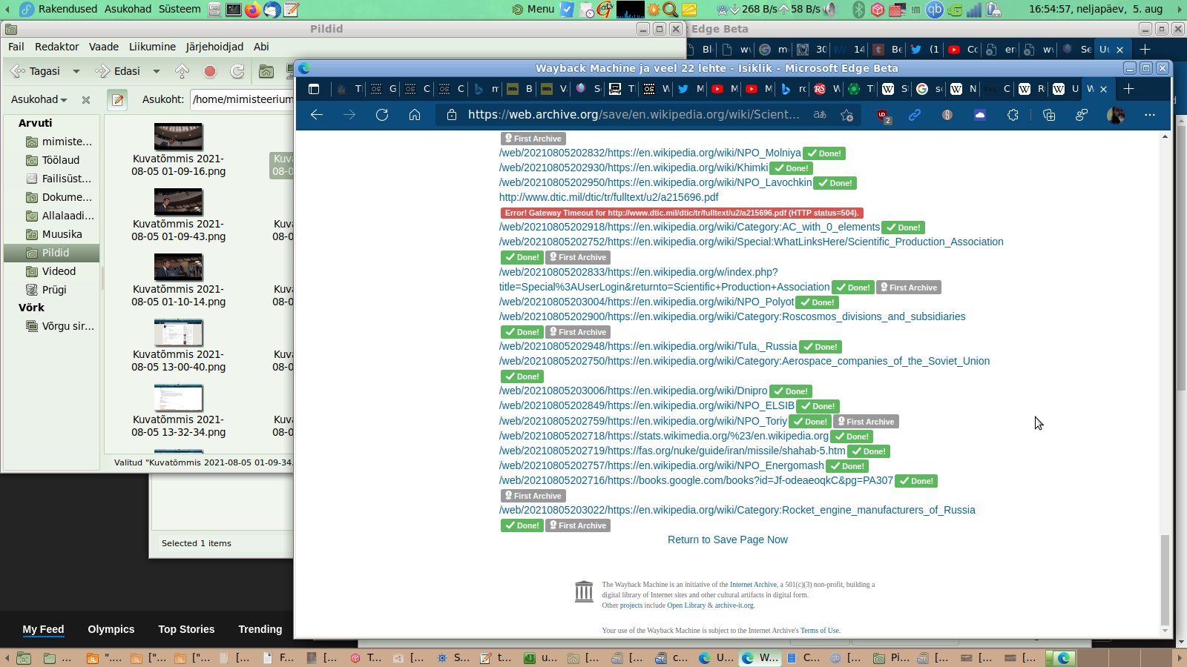Click the Tagasi back button

[36, 71]
